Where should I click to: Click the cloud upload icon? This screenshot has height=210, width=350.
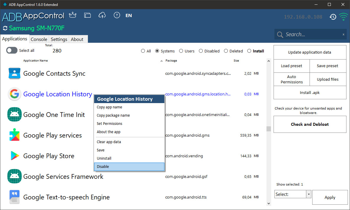coord(102,15)
